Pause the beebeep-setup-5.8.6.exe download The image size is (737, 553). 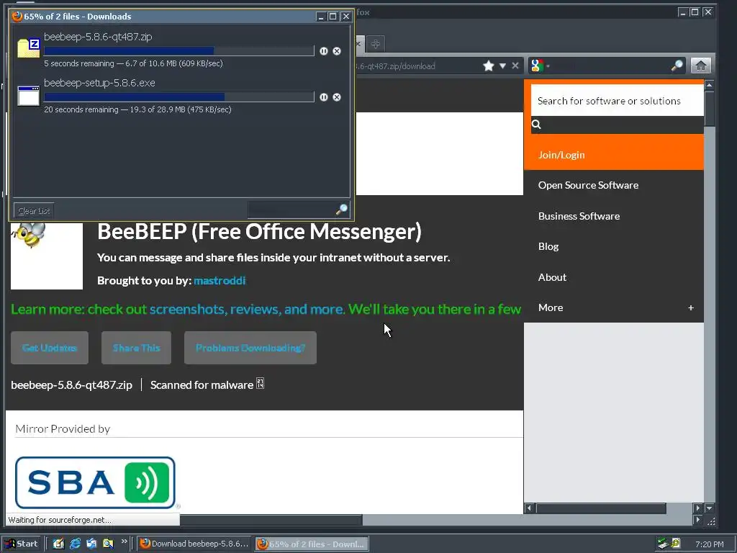point(324,97)
